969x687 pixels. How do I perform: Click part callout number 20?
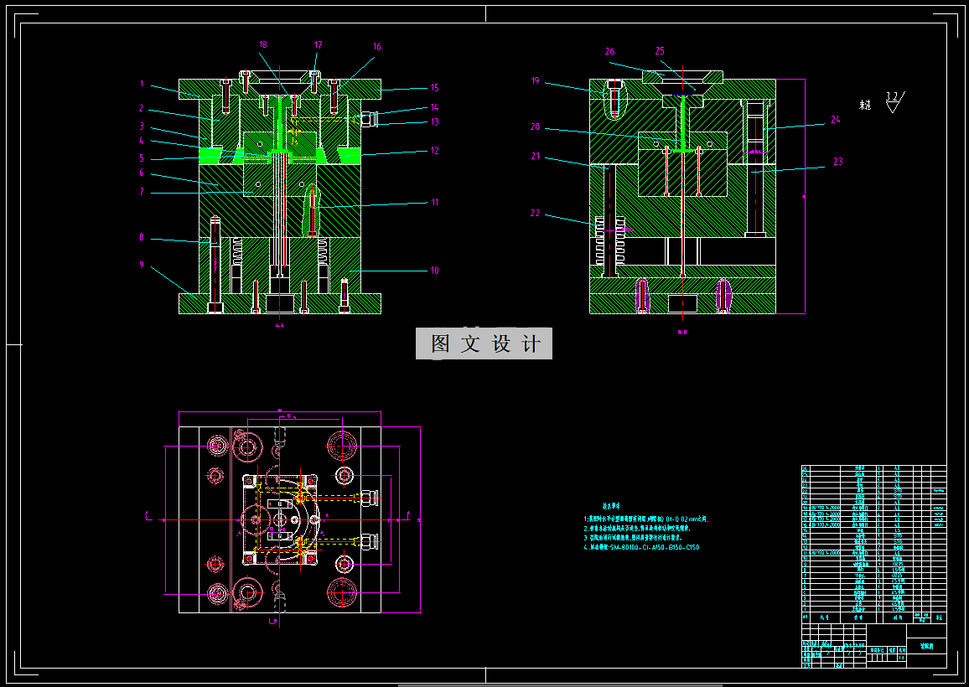coord(535,127)
